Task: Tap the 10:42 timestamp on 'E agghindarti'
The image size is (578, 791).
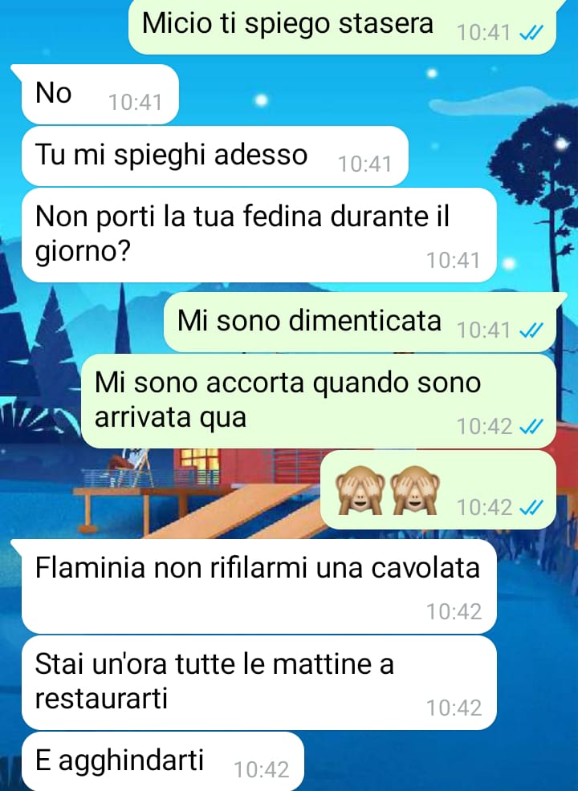Action: (262, 770)
